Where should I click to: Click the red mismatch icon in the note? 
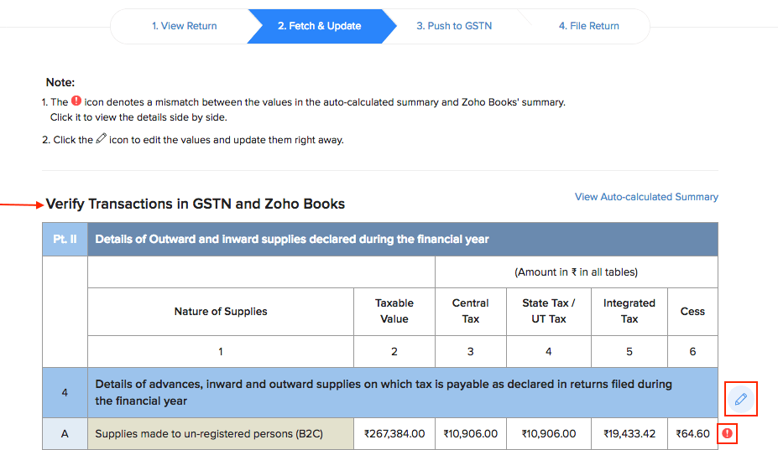pos(76,101)
